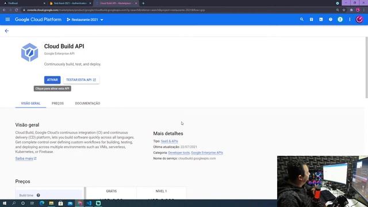Screen dimensions: 368x207
Task: Open Visual Studio Code from the taskbar
Action: pyautogui.click(x=89, y=203)
